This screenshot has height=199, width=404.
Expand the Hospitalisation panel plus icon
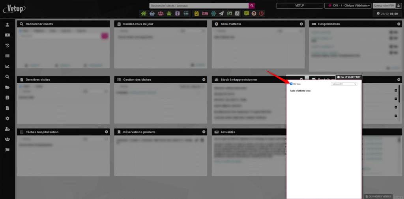[399, 24]
